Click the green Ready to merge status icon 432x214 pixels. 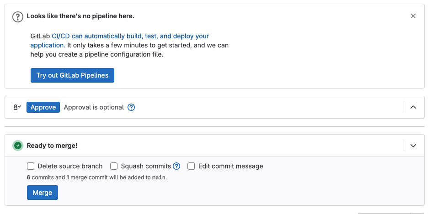coord(18,146)
